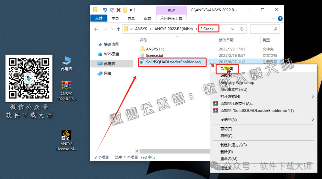Click the blue help question mark icon
The width and height of the screenshot is (322, 179).
(280, 19)
